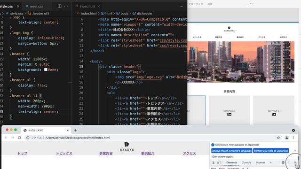Click text-align: center line in .header ul li

coord(38,112)
